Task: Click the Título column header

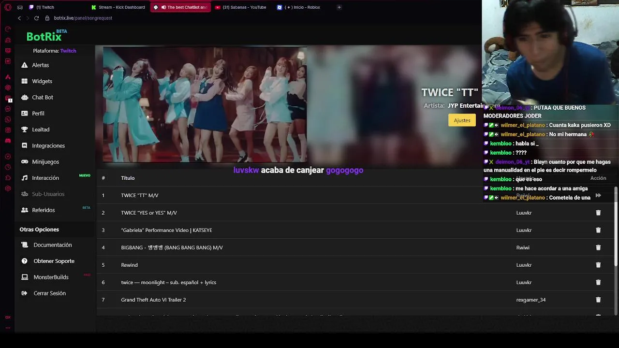Action: 128,178
